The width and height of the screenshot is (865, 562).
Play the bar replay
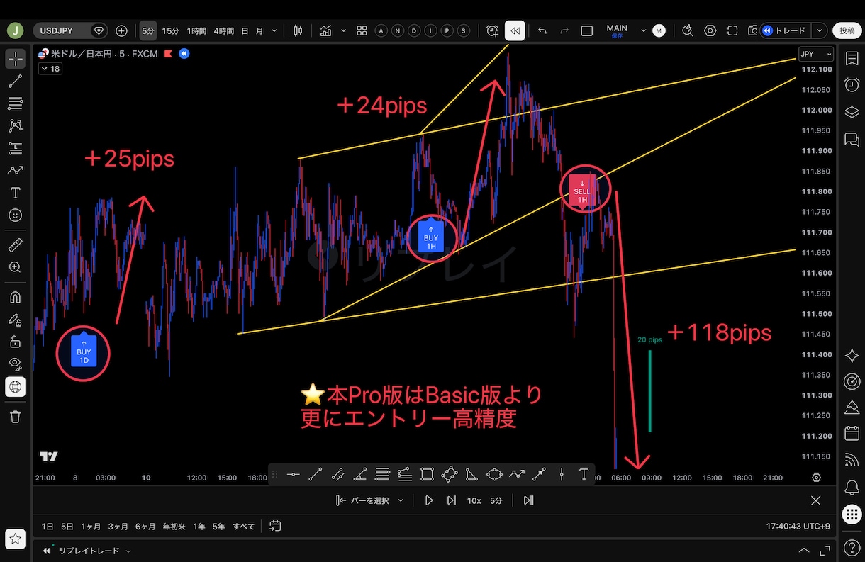pyautogui.click(x=428, y=500)
